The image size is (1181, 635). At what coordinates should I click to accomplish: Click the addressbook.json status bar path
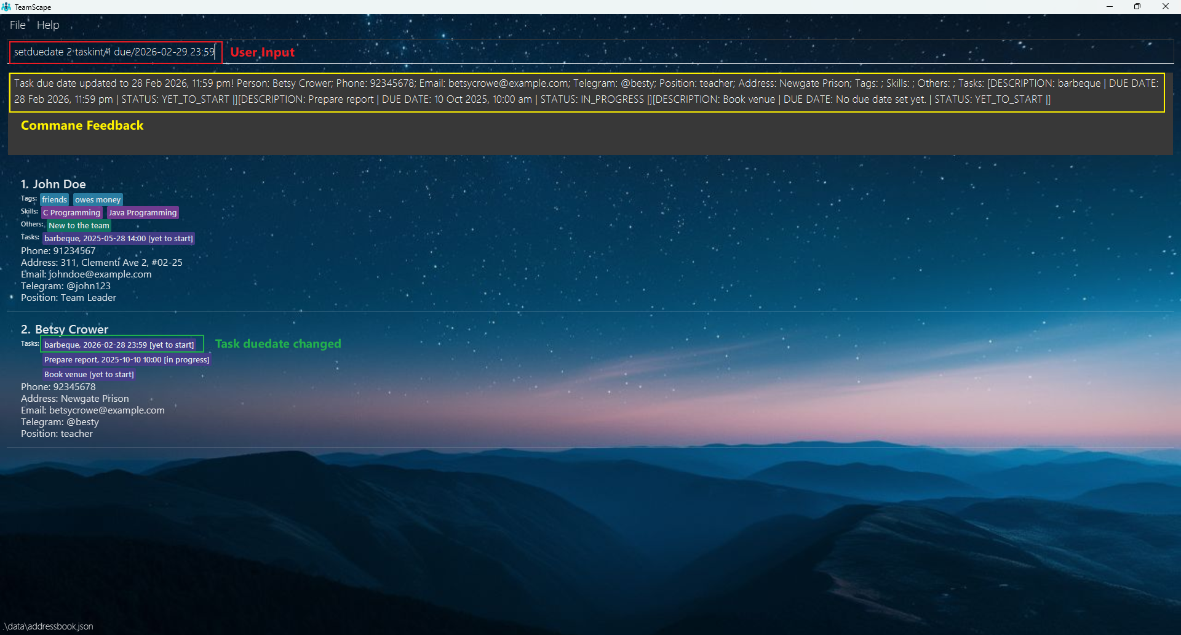tap(49, 626)
